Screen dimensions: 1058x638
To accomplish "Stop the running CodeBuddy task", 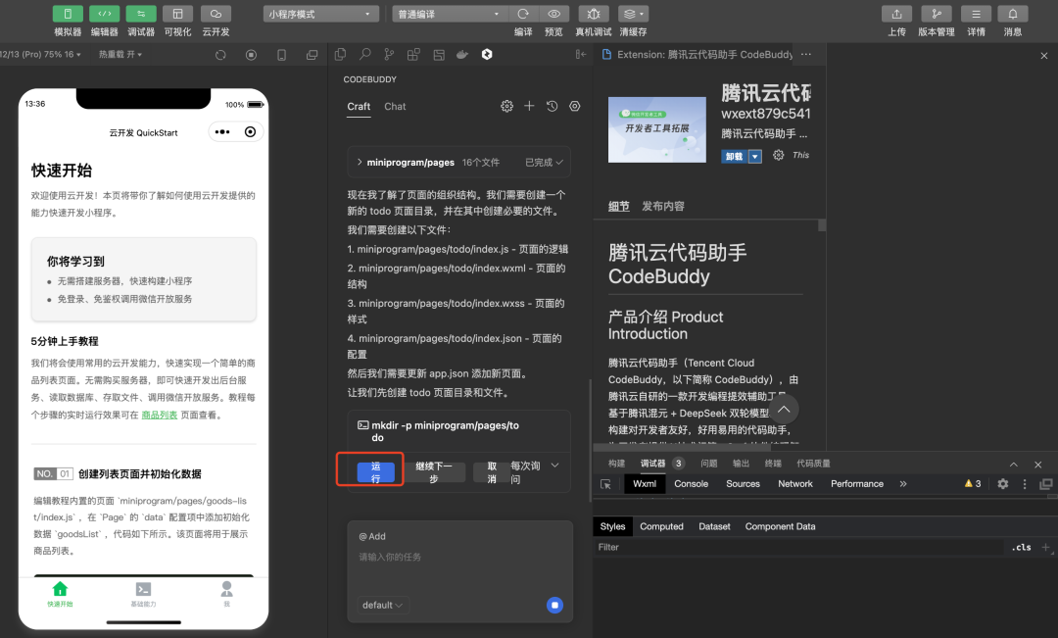I will 554,605.
